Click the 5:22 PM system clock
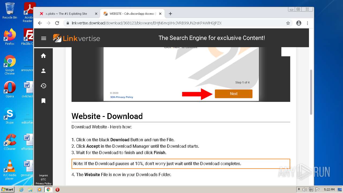The height and width of the screenshot is (193, 343). click(329, 190)
